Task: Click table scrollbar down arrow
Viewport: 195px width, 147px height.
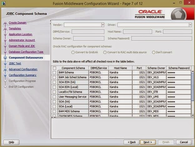Action: pyautogui.click(x=192, y=115)
